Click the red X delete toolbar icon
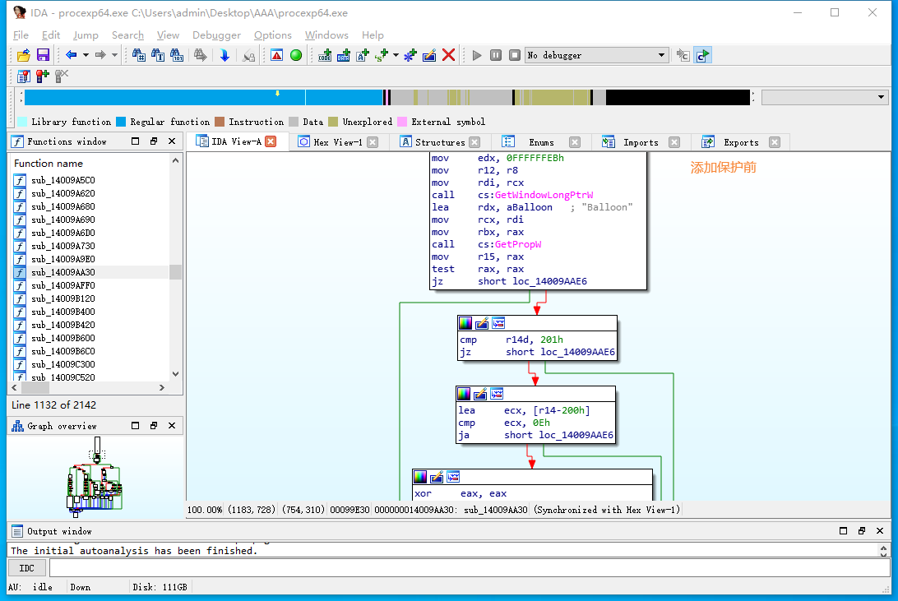This screenshot has height=601, width=898. click(448, 56)
